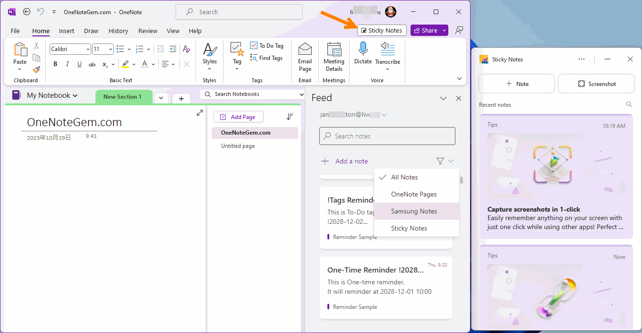
Task: Check the To Do Tag checkbox
Action: [254, 46]
